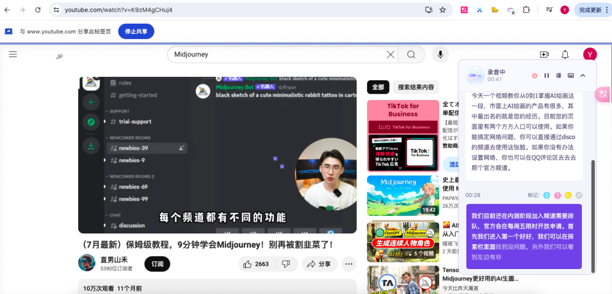The width and height of the screenshot is (612, 294).
Task: Open the Create video camera icon
Action: (545, 54)
